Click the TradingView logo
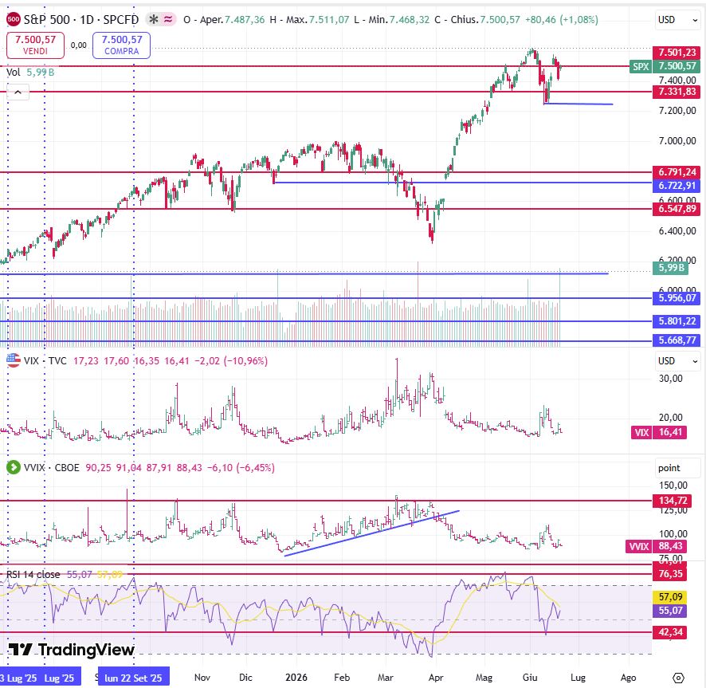Viewport: 706px width, 688px height. 72,649
